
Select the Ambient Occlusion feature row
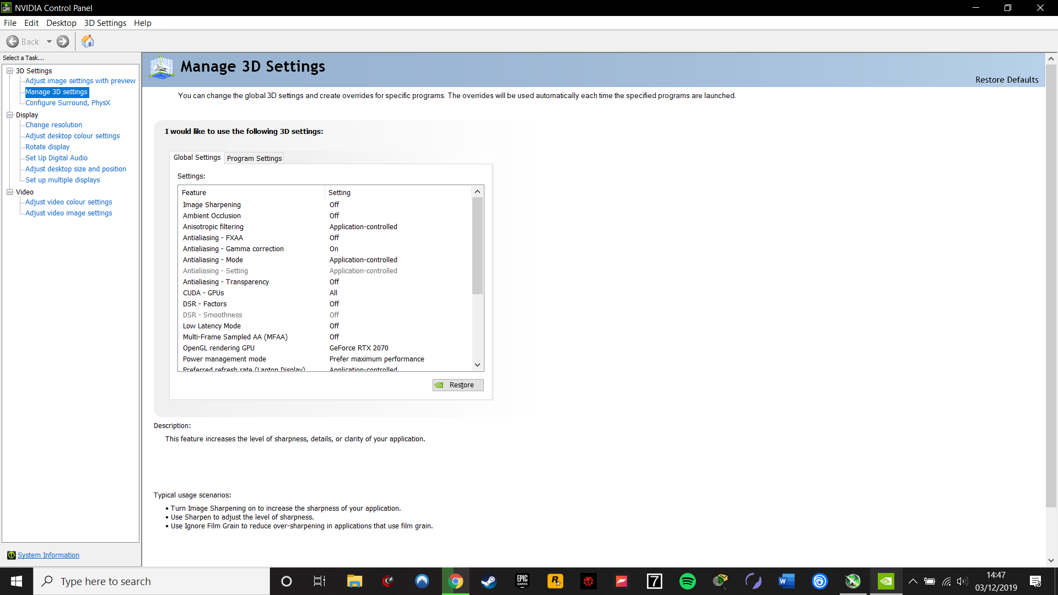coord(325,216)
